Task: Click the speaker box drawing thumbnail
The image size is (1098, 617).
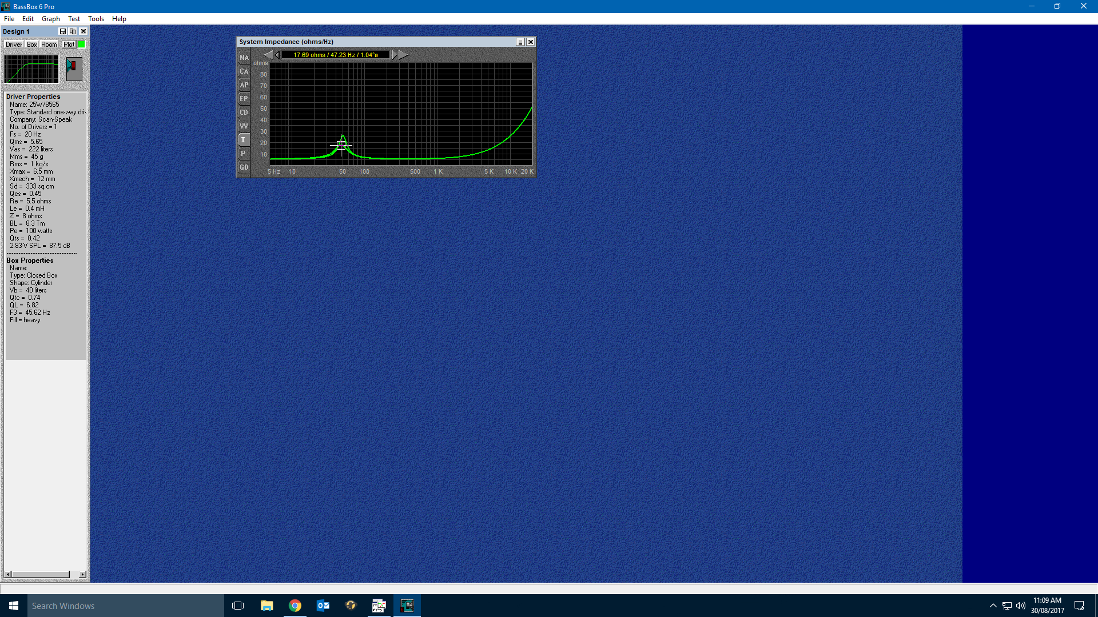Action: tap(74, 69)
